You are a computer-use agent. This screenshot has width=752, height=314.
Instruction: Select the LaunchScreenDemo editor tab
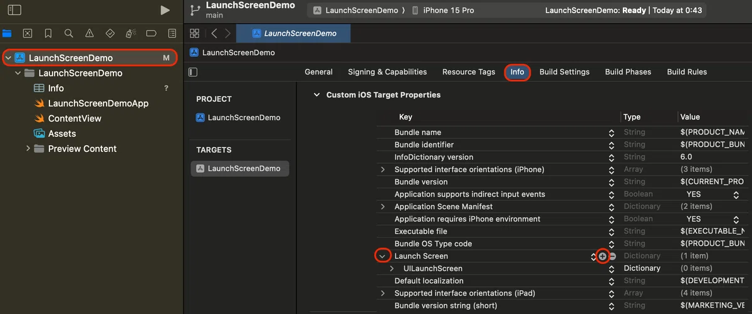click(293, 33)
